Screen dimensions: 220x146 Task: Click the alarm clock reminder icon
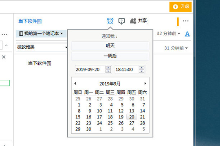click(x=110, y=21)
